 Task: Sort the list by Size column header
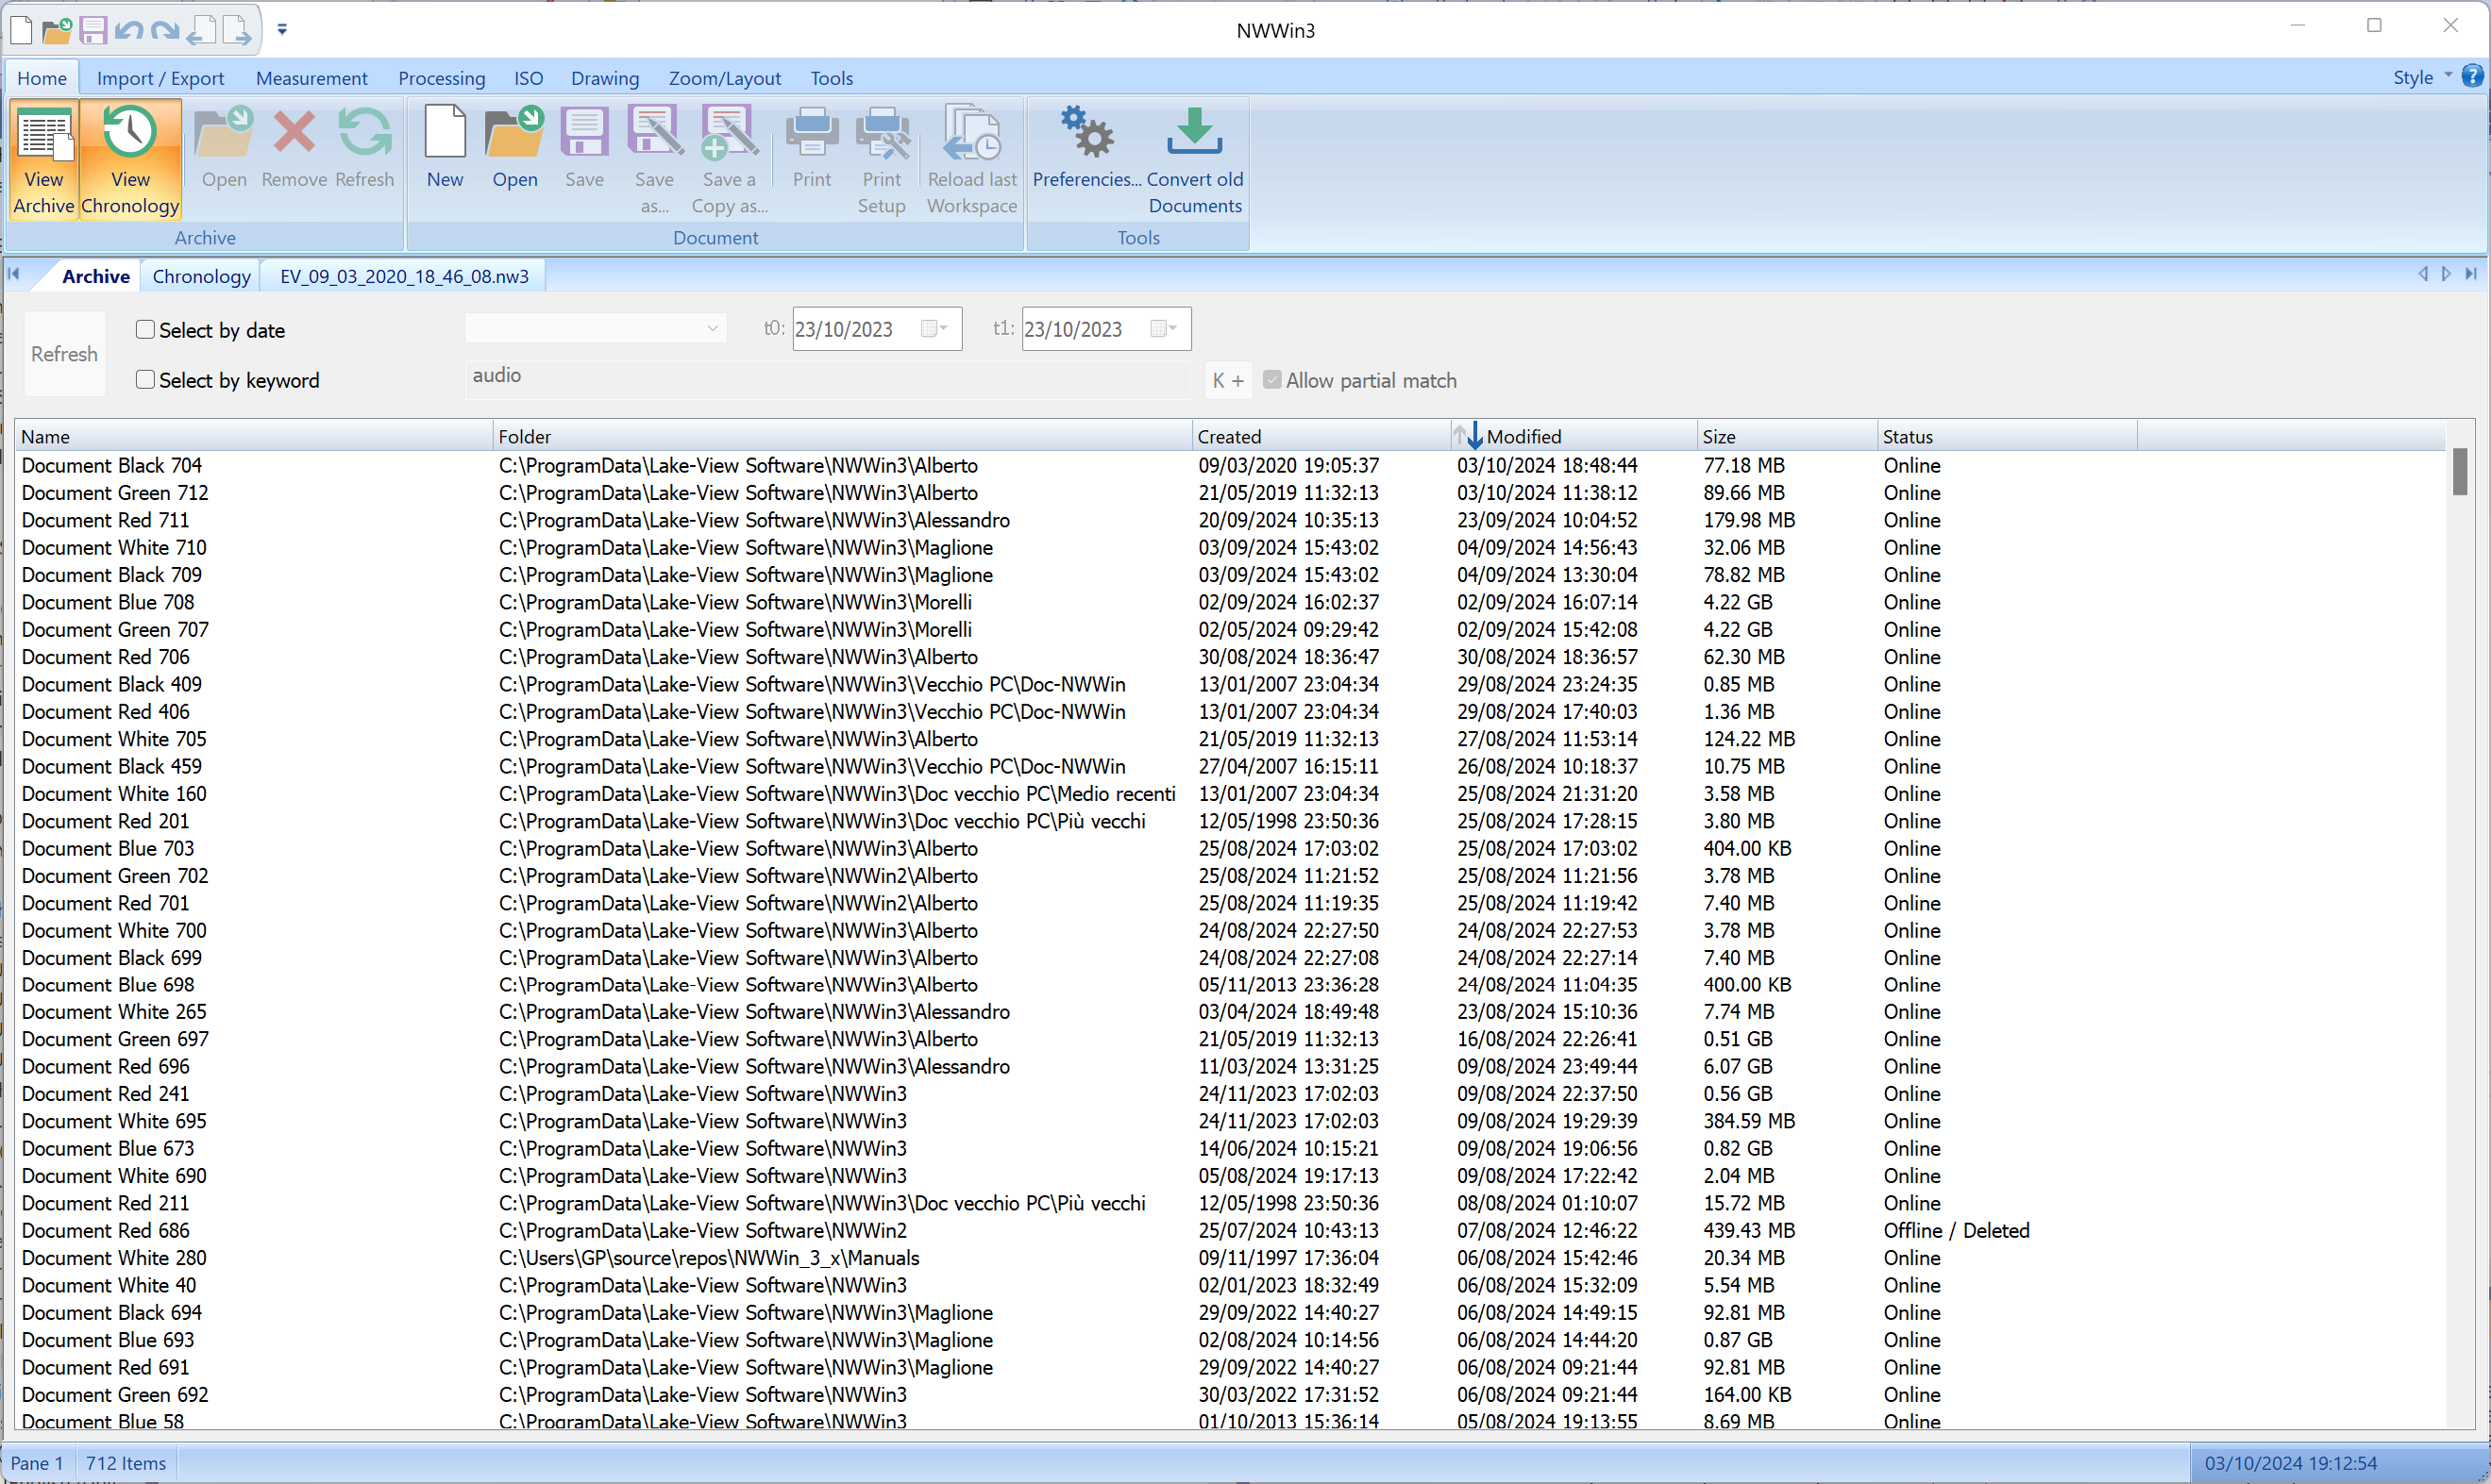coord(1787,436)
